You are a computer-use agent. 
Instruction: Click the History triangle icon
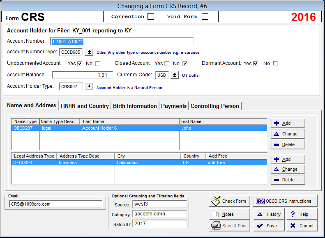(260, 215)
